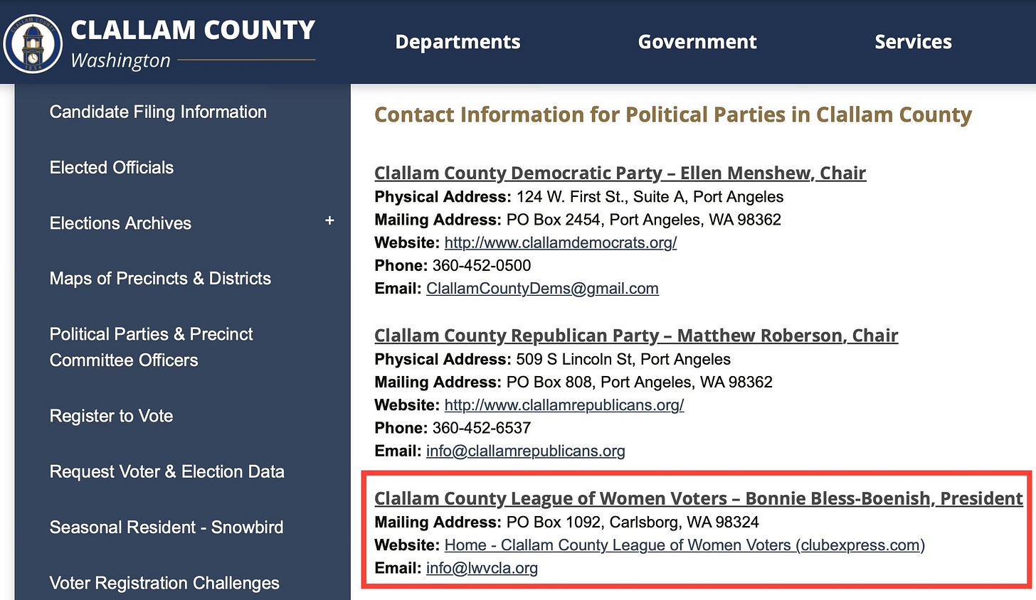Email info@clallamrepublicans.org
Viewport: 1036px width, 600px height.
pyautogui.click(x=526, y=451)
